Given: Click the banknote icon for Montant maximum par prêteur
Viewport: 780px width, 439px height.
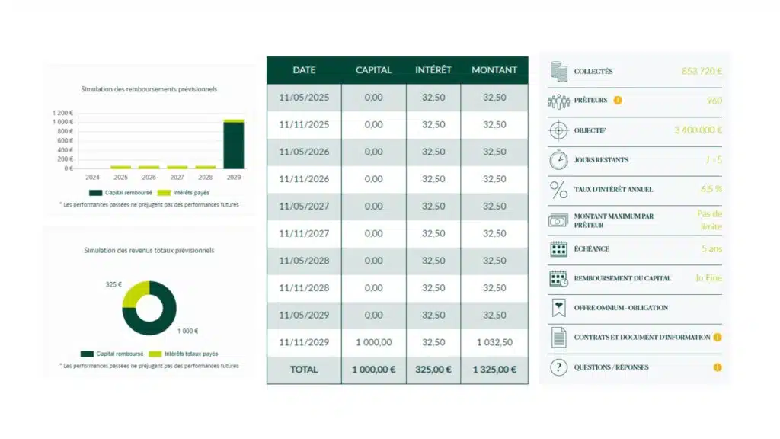Looking at the screenshot, I should (x=558, y=220).
